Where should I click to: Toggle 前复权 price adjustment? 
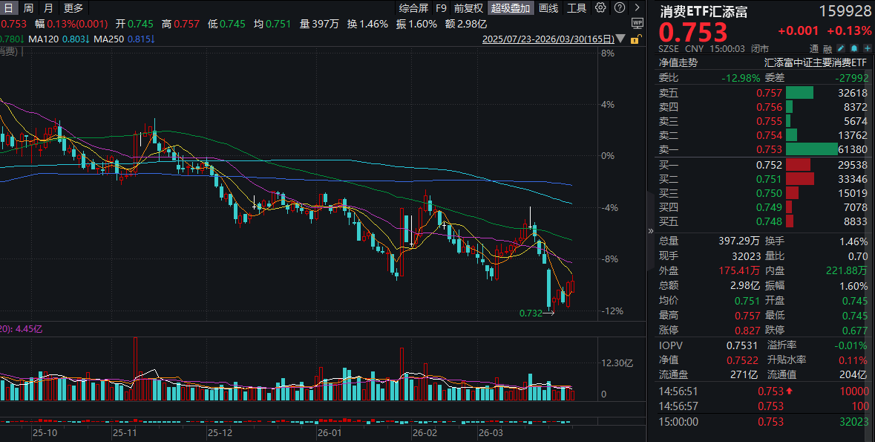pyautogui.click(x=468, y=8)
